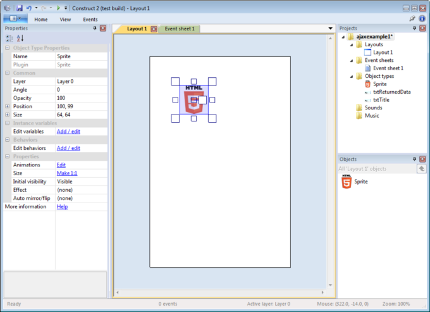Switch to the Layout 1 tab
The width and height of the screenshot is (430, 312).
(137, 28)
